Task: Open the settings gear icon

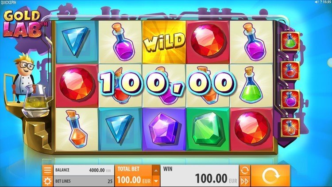Action: tap(47, 181)
